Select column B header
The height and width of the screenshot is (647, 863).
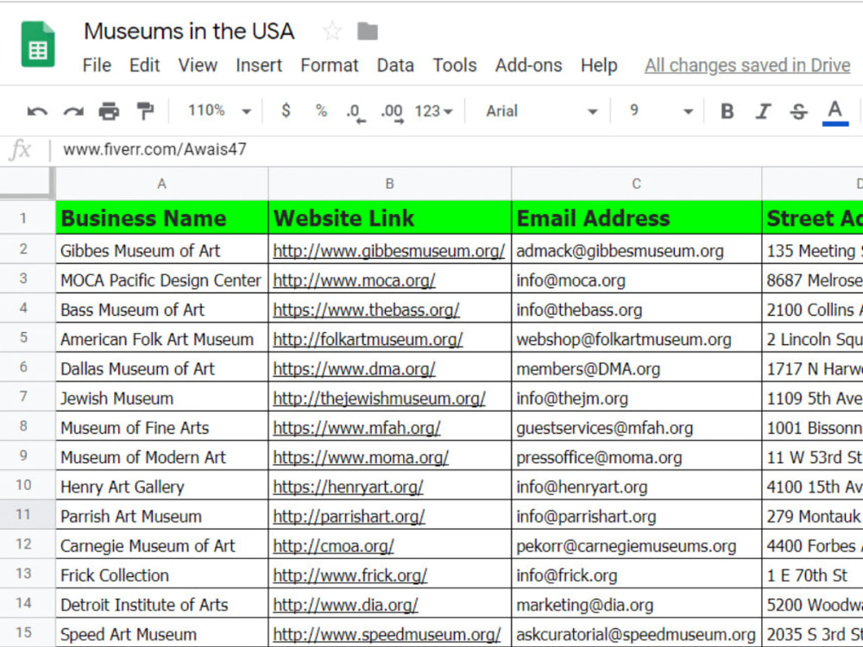pos(390,184)
